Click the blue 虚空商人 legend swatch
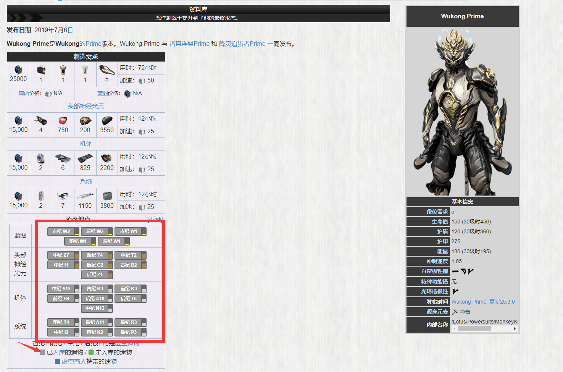The width and height of the screenshot is (563, 372). pyautogui.click(x=58, y=361)
